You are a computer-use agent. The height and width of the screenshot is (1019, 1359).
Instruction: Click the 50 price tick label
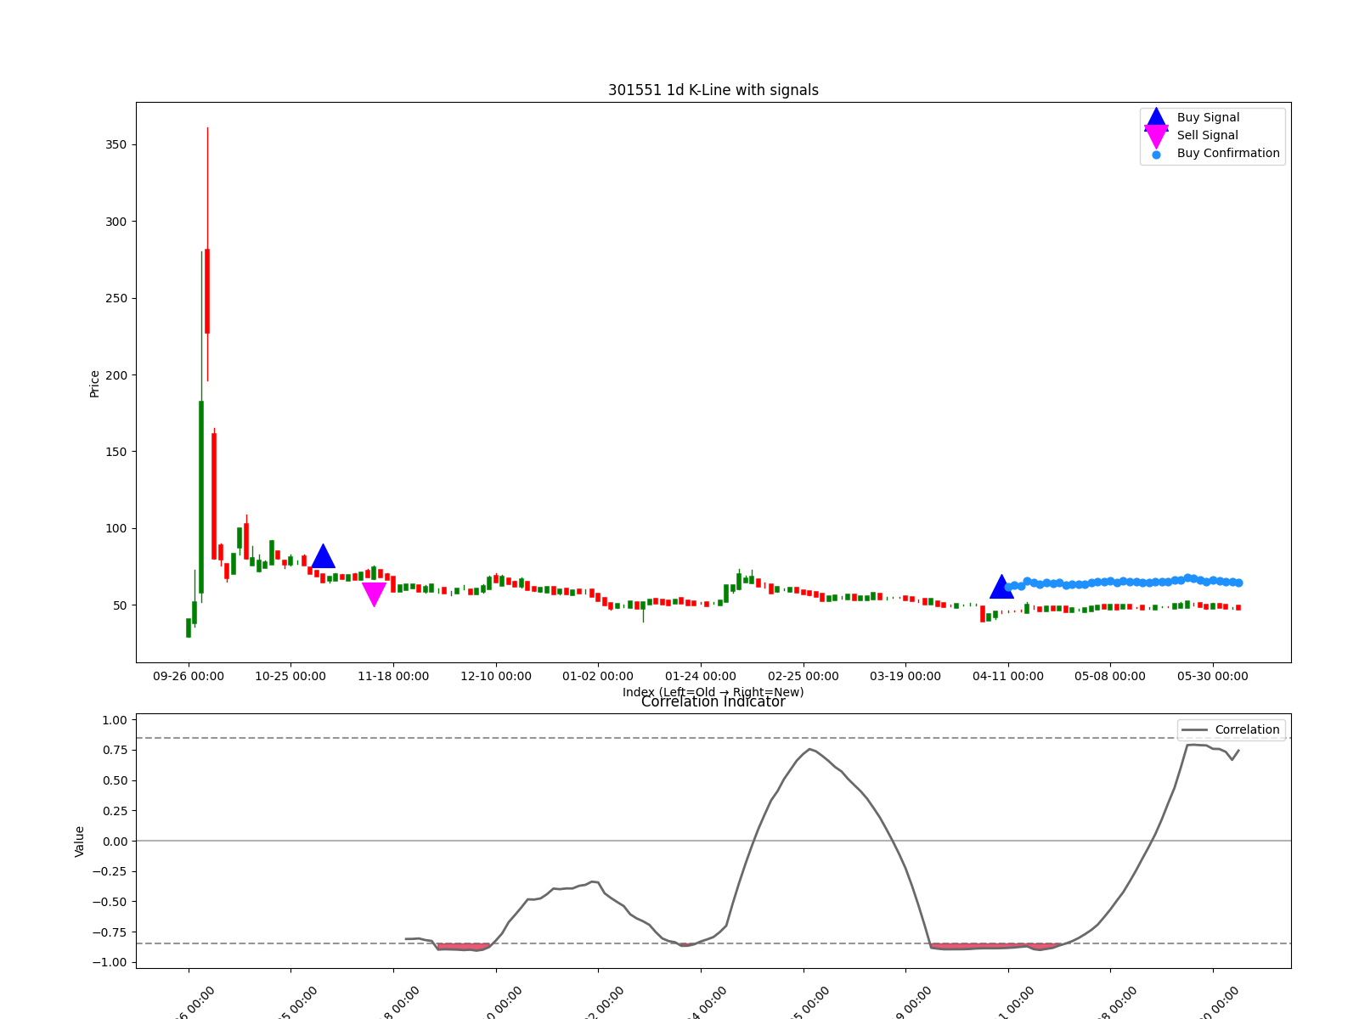(x=120, y=605)
